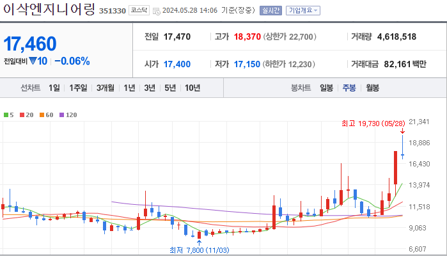Select the 5년 line chart tab

170,88
